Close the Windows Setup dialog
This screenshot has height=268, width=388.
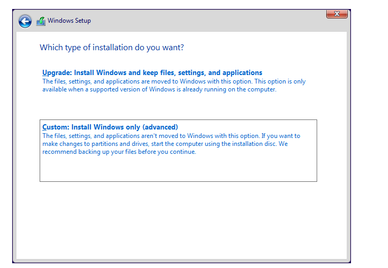(x=337, y=14)
